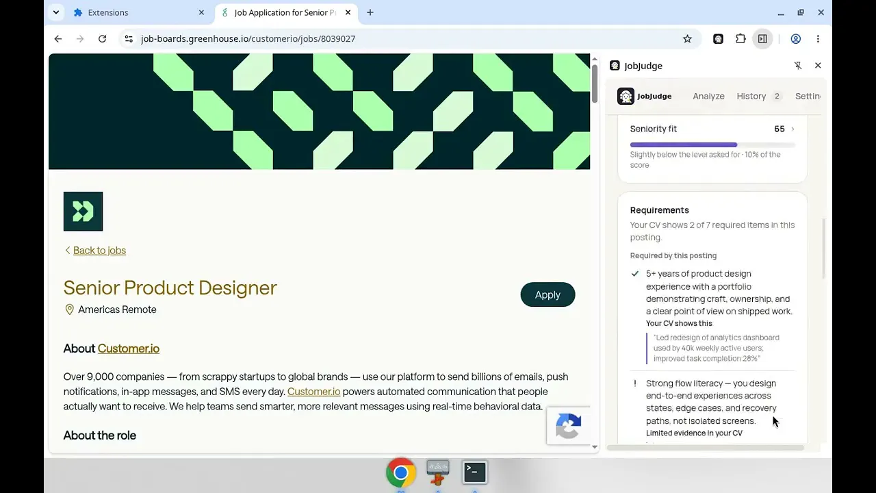Bookmark this page with the star icon
This screenshot has width=876, height=493.
tap(687, 39)
